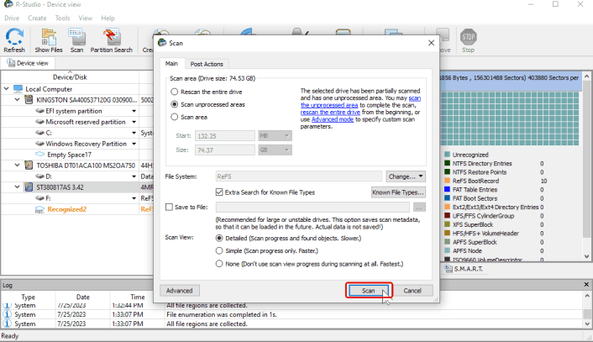
Task: Click info icon of File enumeration log entry
Action: click(7, 314)
